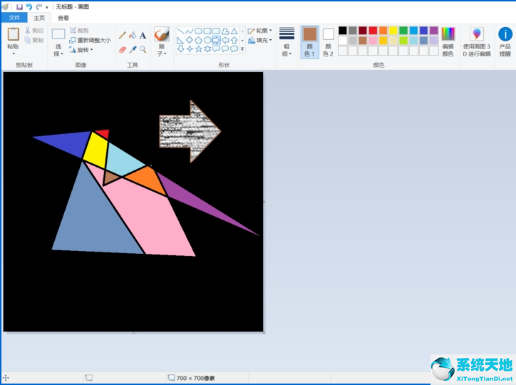
Task: Click the Save icon in title bar
Action: tap(19, 6)
